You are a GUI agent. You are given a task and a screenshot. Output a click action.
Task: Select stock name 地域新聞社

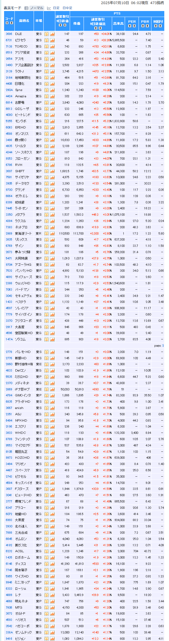click(x=23, y=77)
